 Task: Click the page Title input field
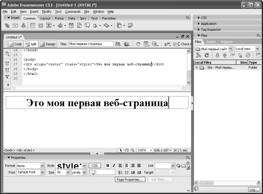[x=91, y=44]
